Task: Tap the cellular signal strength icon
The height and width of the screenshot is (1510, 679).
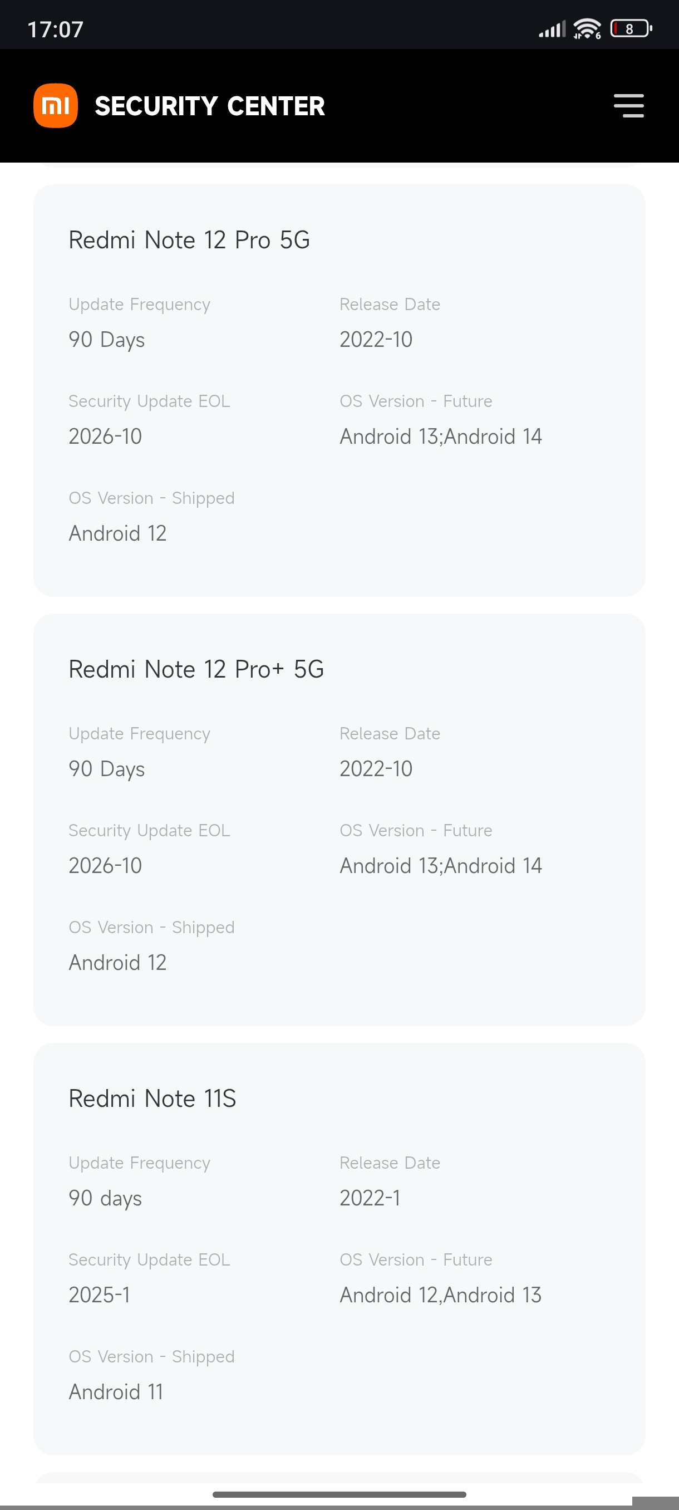Action: pos(552,28)
